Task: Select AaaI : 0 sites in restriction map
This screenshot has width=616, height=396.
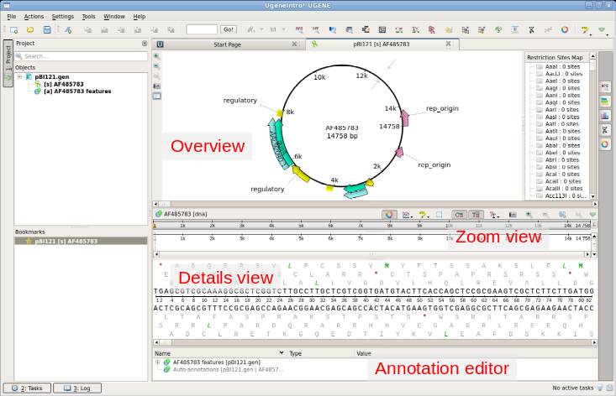Action: point(562,66)
